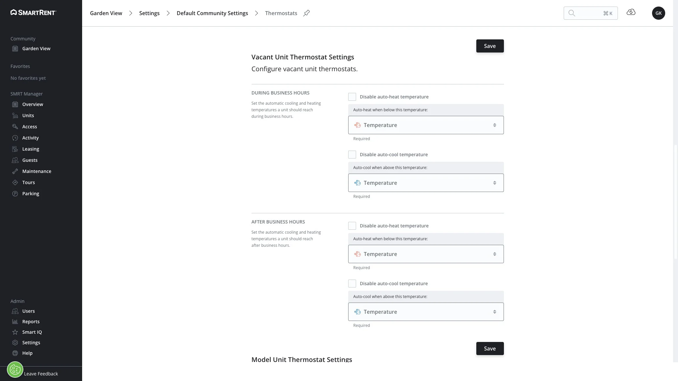Image resolution: width=678 pixels, height=381 pixels.
Task: Open Overview in the sidebar
Action: tap(33, 104)
